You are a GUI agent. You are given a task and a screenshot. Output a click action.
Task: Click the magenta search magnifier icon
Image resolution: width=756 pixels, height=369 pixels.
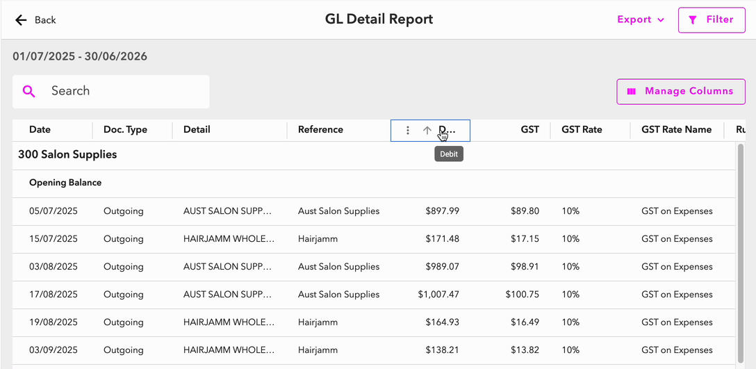pyautogui.click(x=29, y=91)
